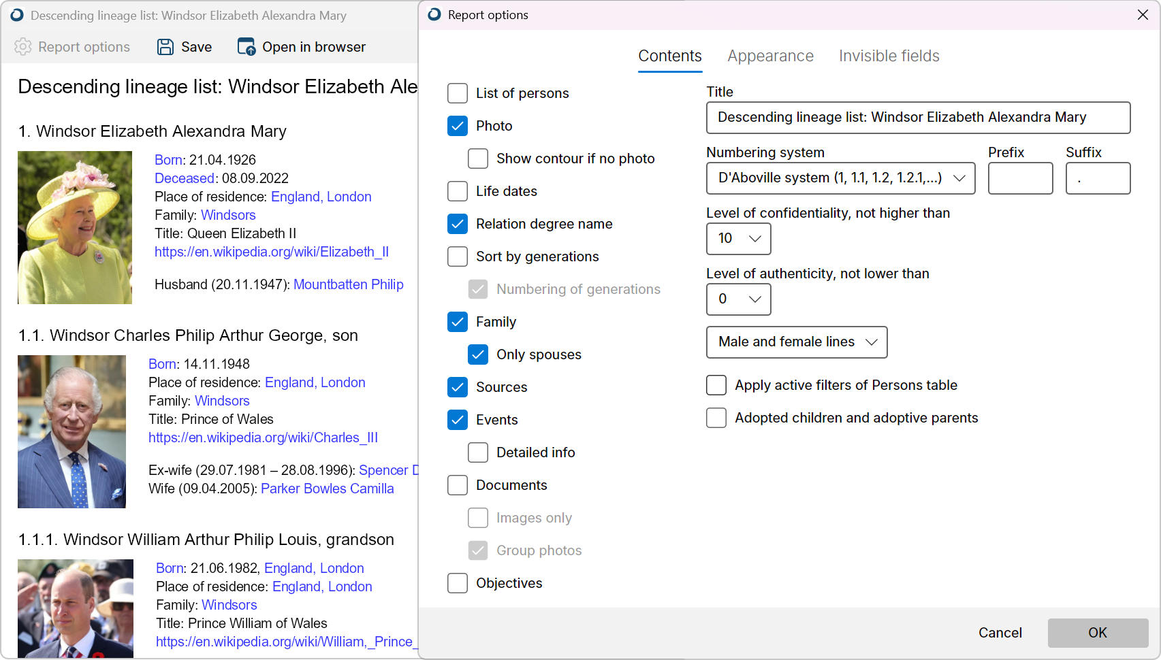
Task: Click the Open in browser icon
Action: coord(246,47)
